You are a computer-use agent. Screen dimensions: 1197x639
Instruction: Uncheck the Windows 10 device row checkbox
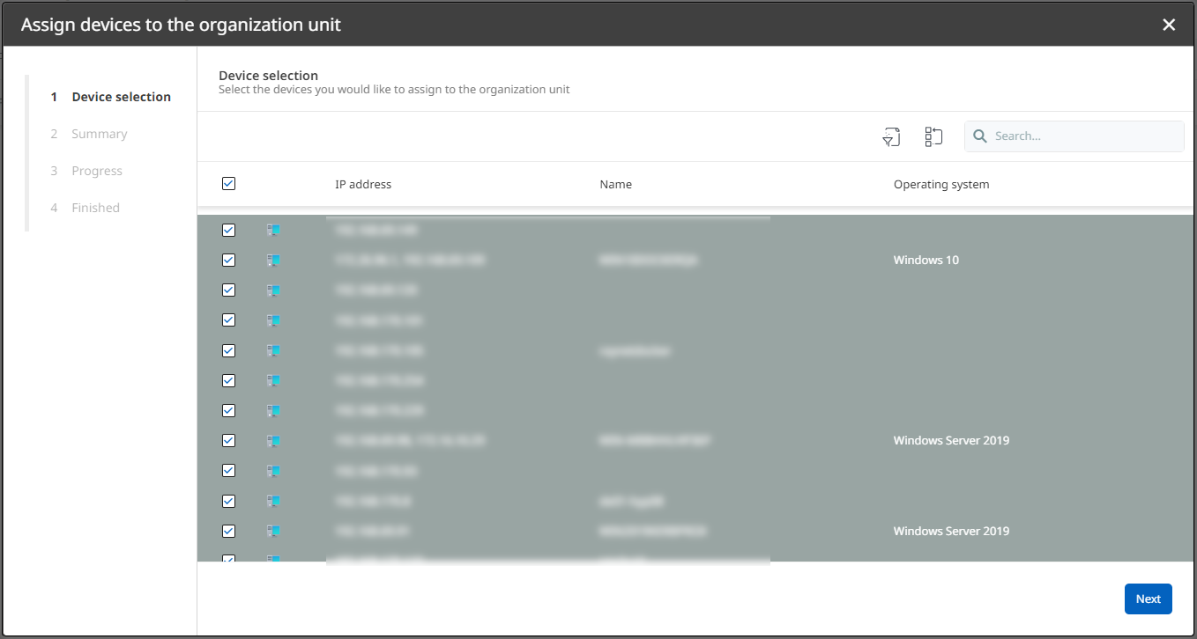(229, 261)
